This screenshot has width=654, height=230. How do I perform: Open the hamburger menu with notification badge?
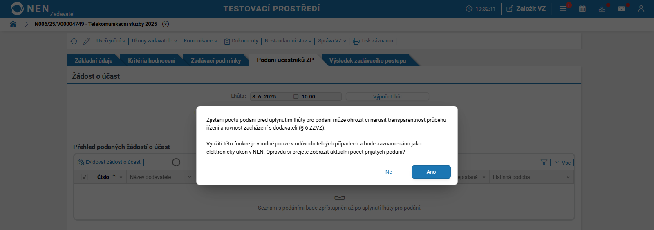point(563,9)
